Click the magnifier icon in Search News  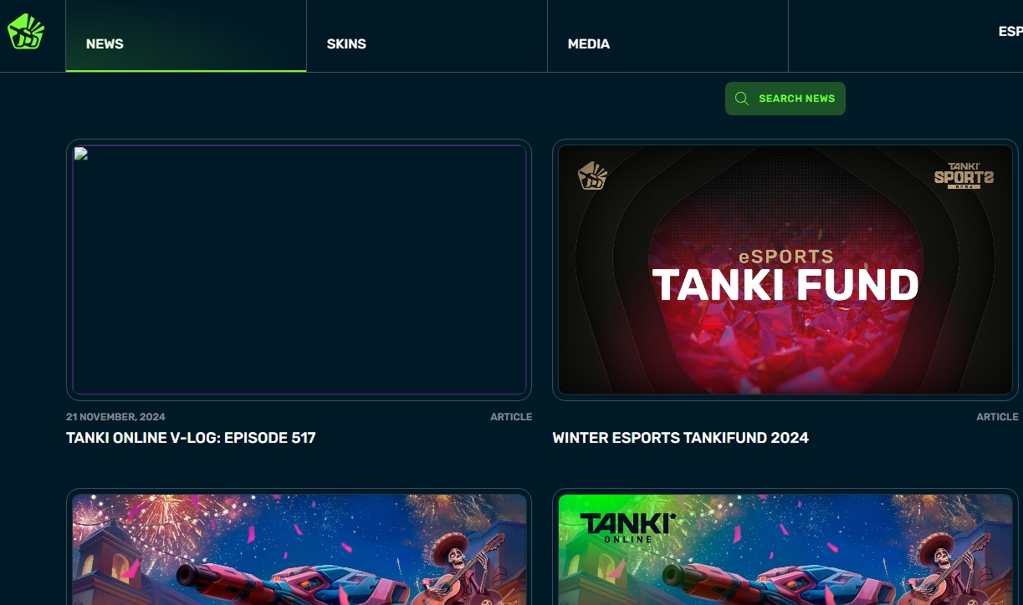(x=741, y=99)
